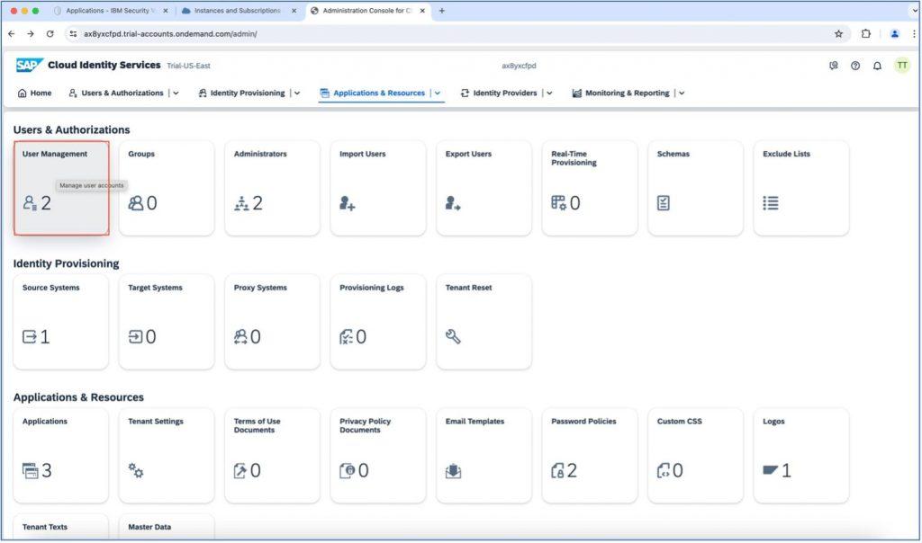
Task: Click the Proxy Systems icon
Action: 240,337
